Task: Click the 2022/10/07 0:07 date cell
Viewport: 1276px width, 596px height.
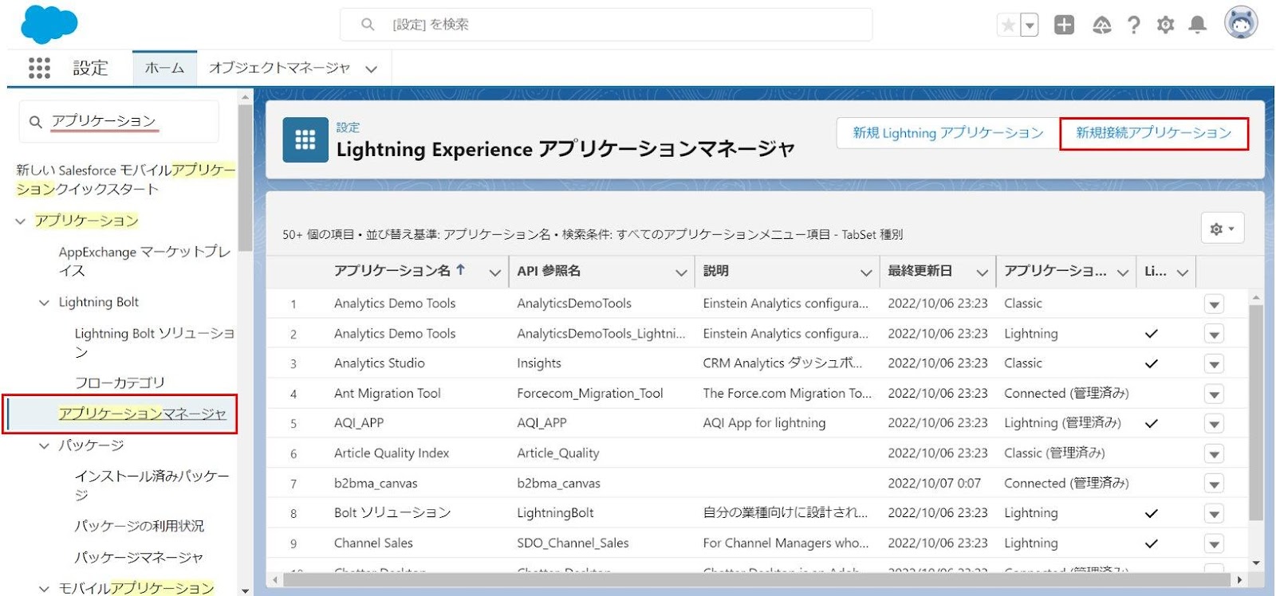Action: [x=935, y=483]
